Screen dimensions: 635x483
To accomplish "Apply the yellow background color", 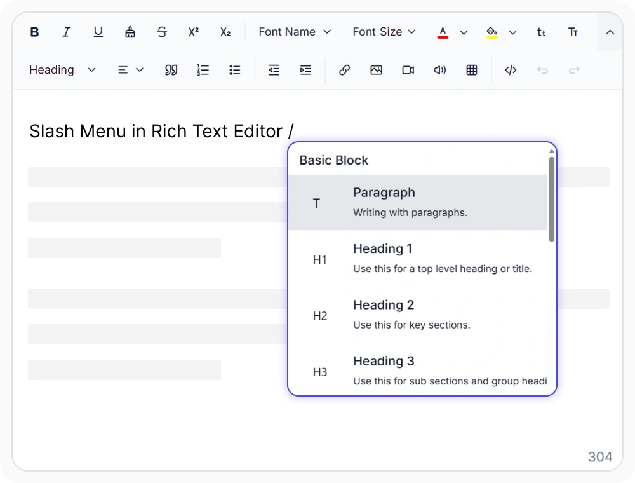I will click(x=491, y=32).
